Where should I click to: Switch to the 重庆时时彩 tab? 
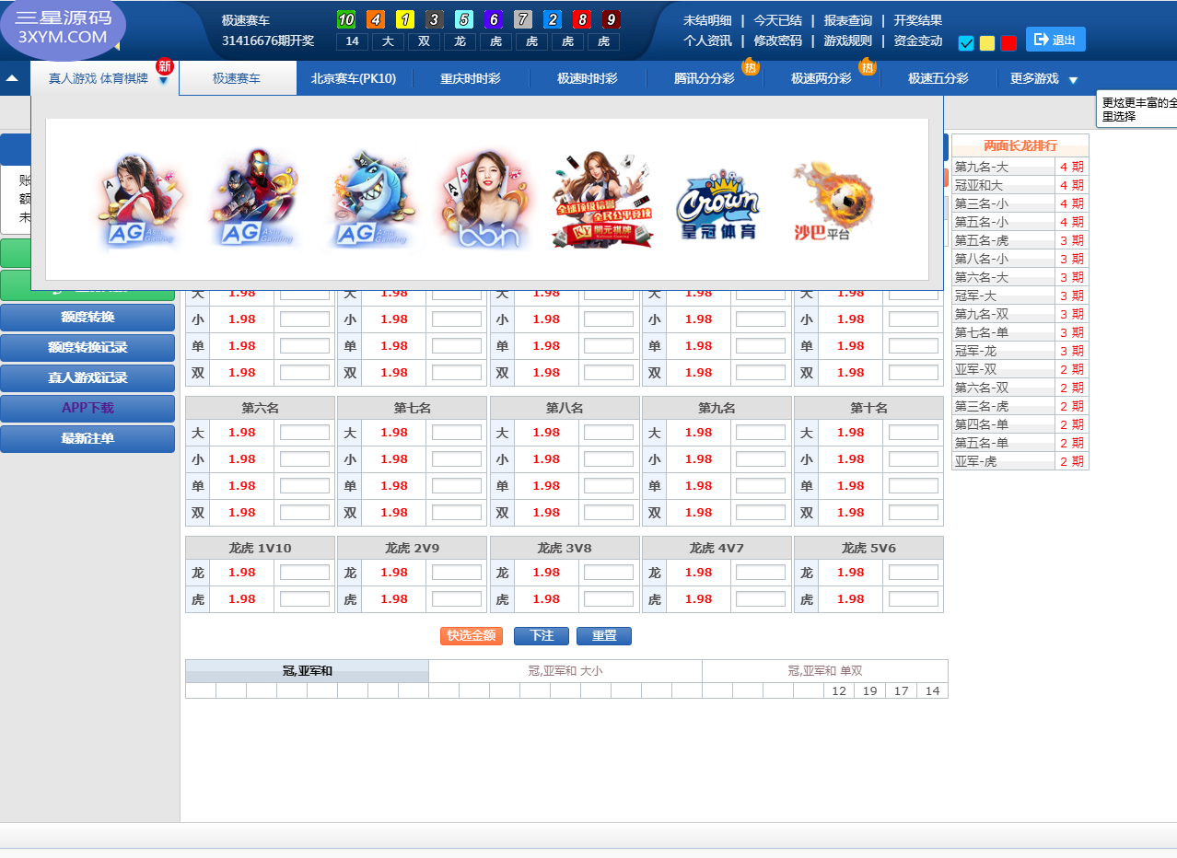(x=471, y=79)
